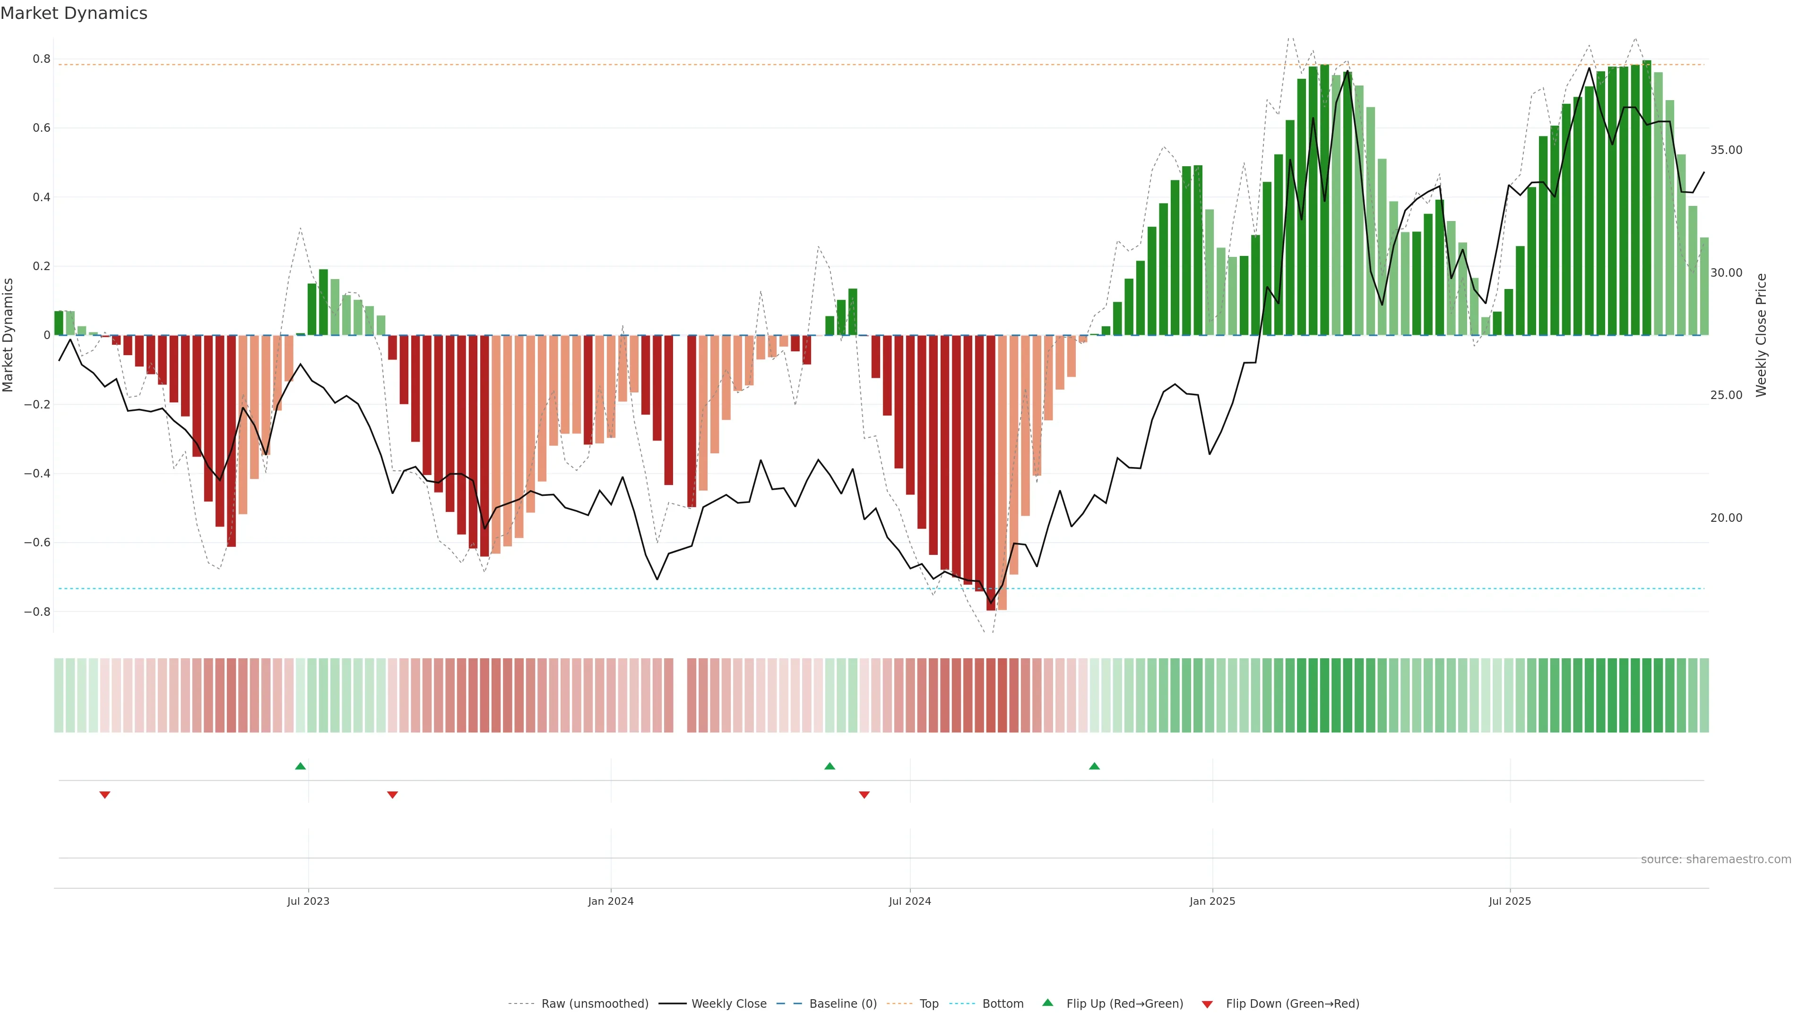Click the Market Dynamics chart title
The width and height of the screenshot is (1815, 1020).
[x=74, y=13]
